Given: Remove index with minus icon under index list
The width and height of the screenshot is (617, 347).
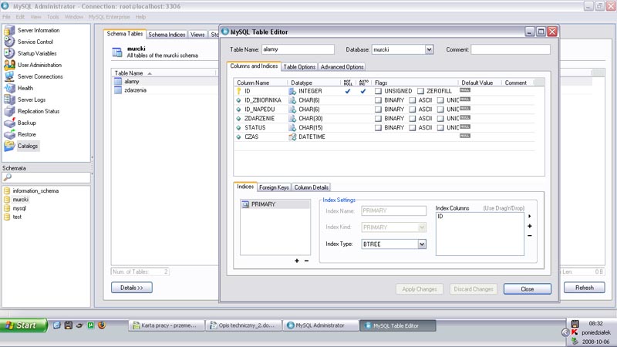Looking at the screenshot, I should point(306,261).
